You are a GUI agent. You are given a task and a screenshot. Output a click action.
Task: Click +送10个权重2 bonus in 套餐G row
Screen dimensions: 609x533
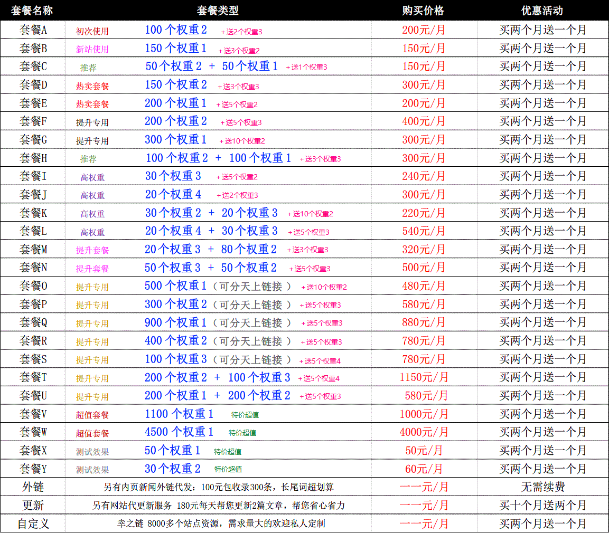[x=242, y=141]
